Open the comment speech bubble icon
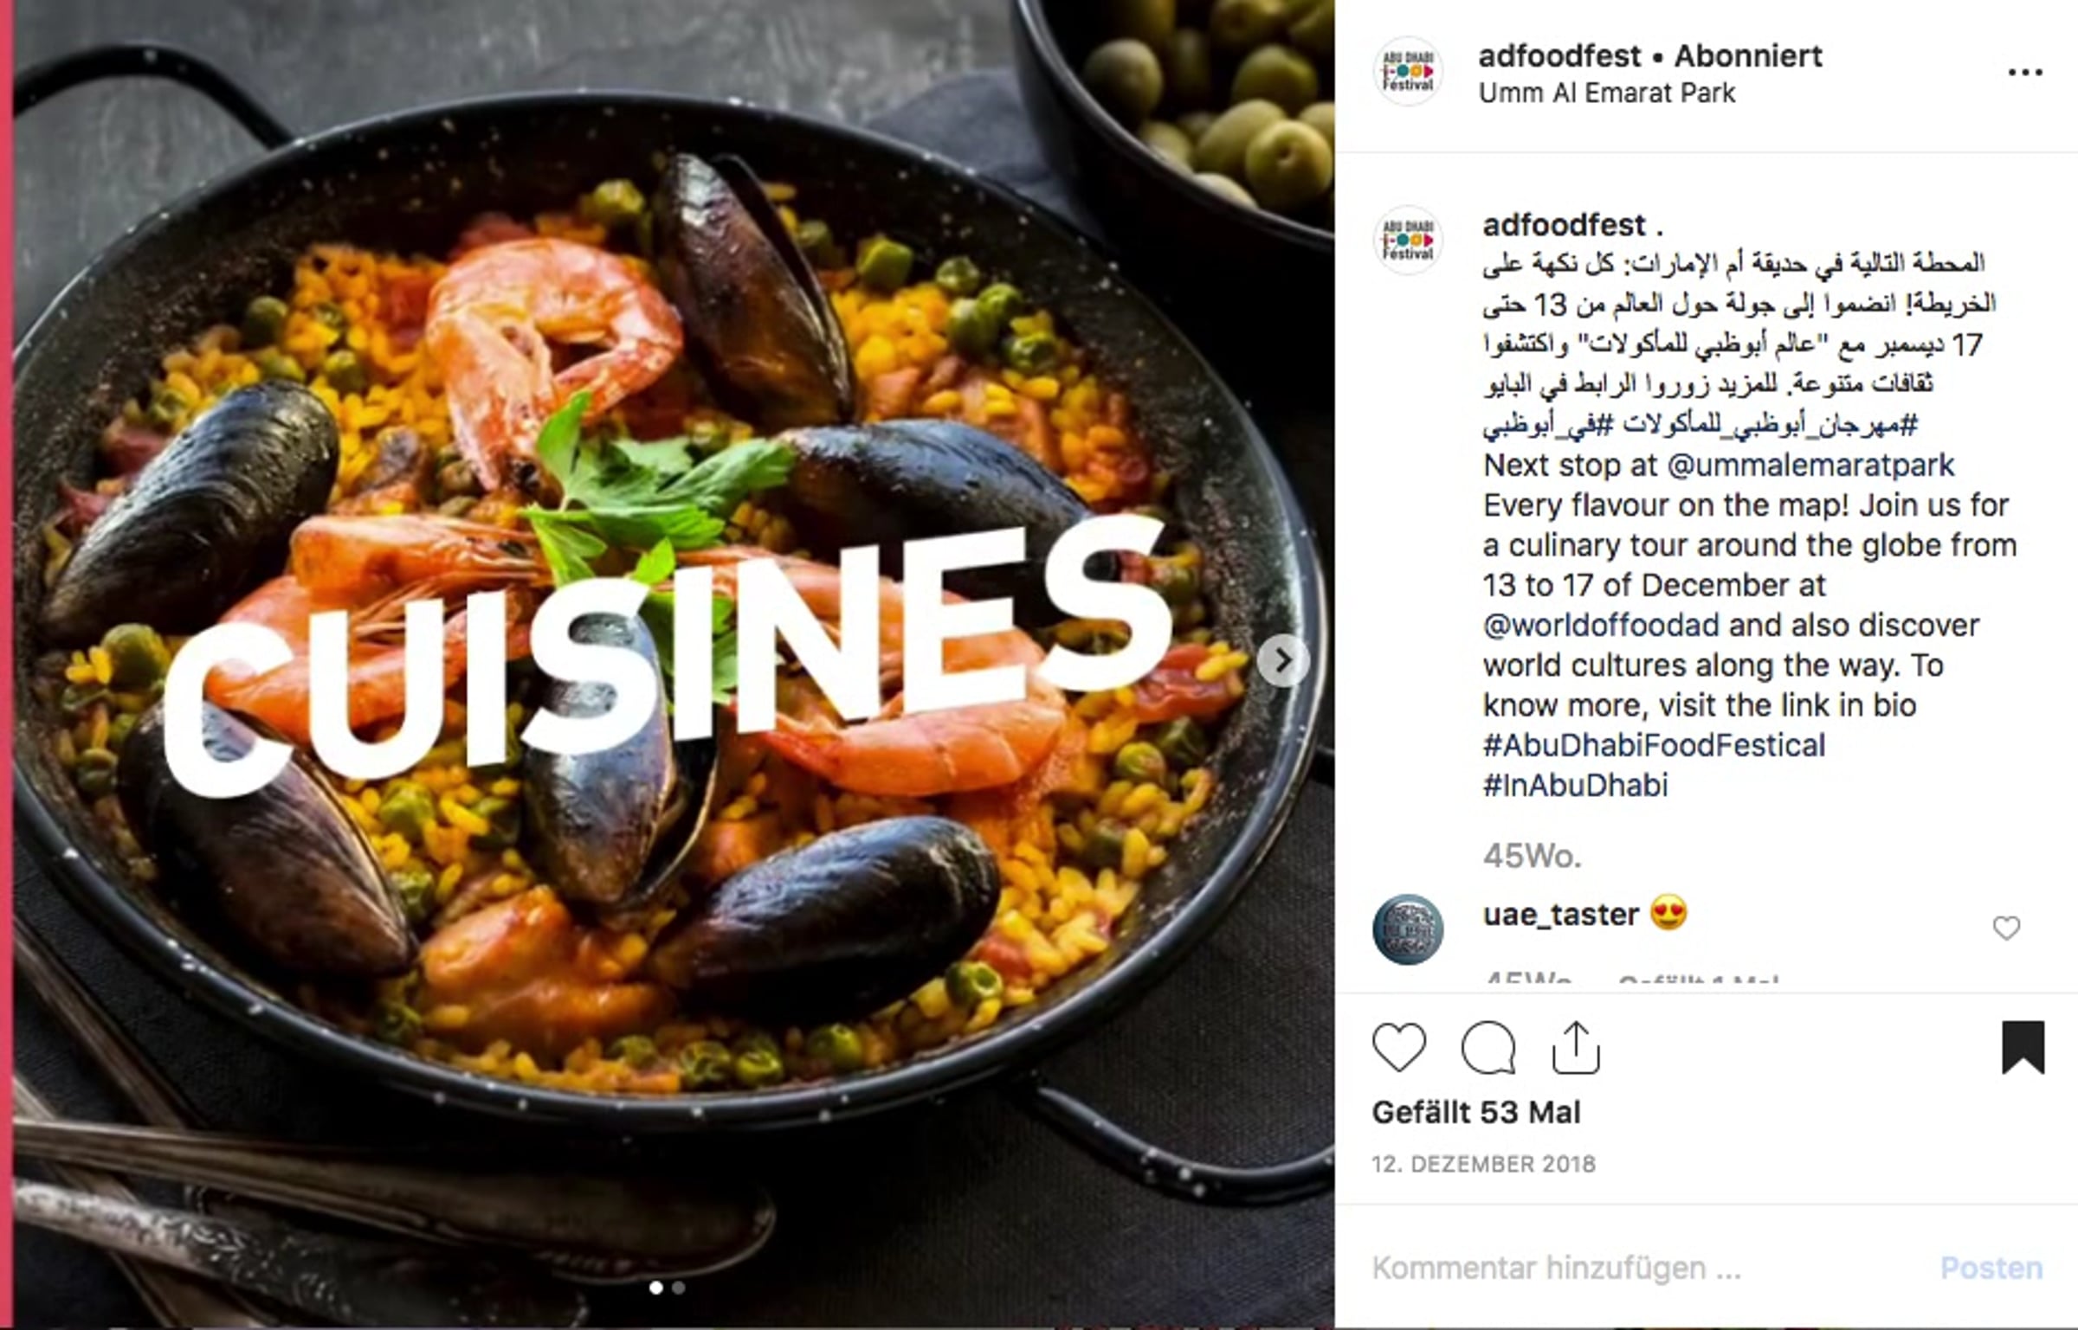The height and width of the screenshot is (1330, 2078). click(x=1488, y=1048)
